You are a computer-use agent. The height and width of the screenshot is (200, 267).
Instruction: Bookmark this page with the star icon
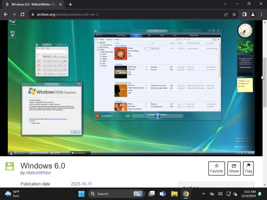pos(234,15)
